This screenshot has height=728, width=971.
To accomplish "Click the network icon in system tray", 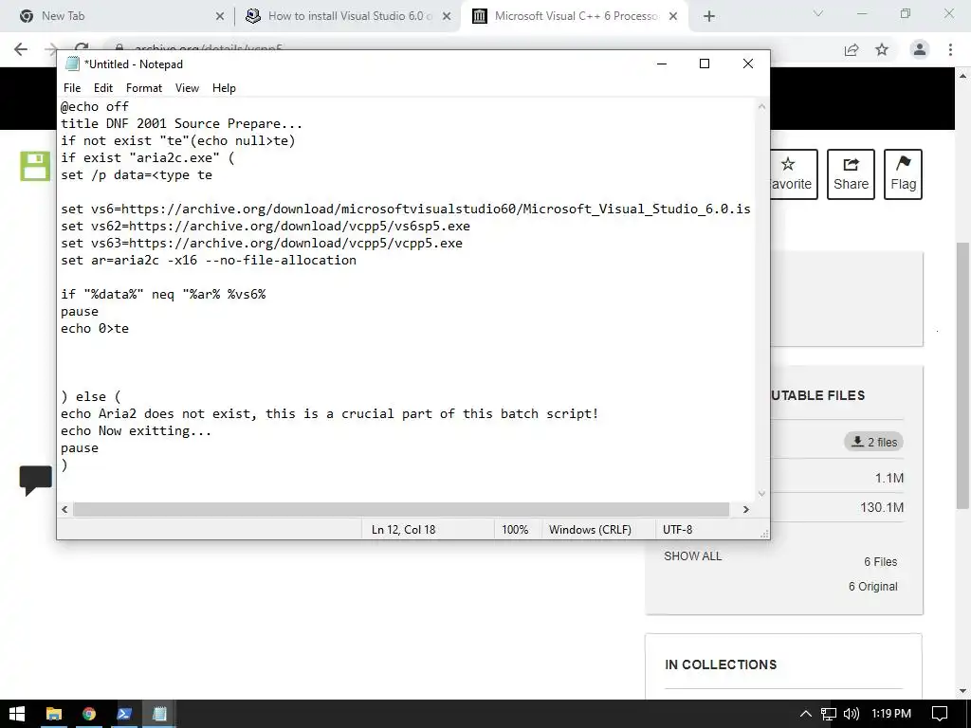I will [x=829, y=714].
